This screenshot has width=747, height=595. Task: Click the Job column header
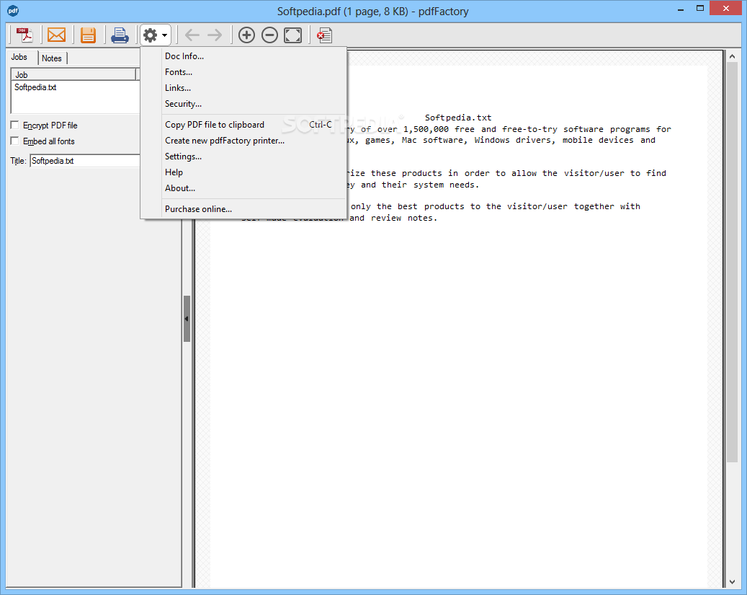(x=73, y=74)
